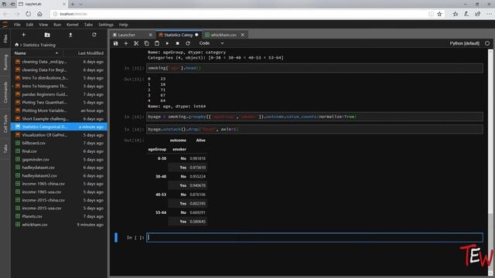
Task: Close the whickham.csv tab
Action: (x=242, y=35)
